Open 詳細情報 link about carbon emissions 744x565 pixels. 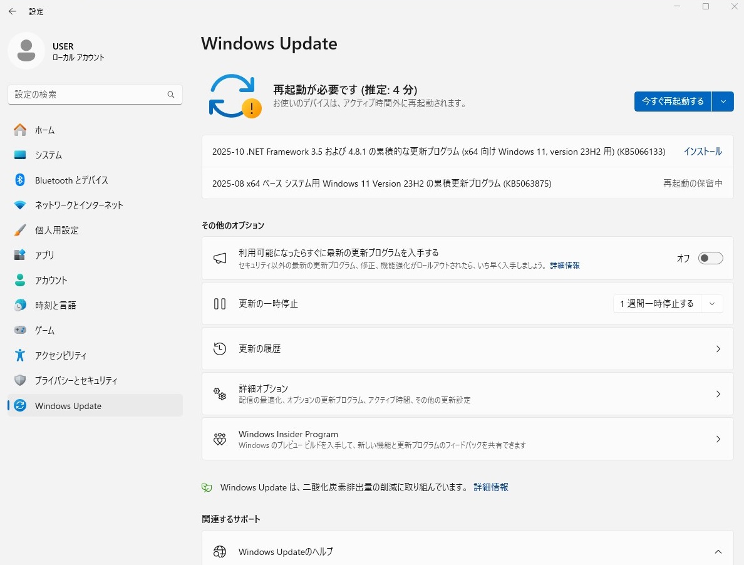[491, 487]
